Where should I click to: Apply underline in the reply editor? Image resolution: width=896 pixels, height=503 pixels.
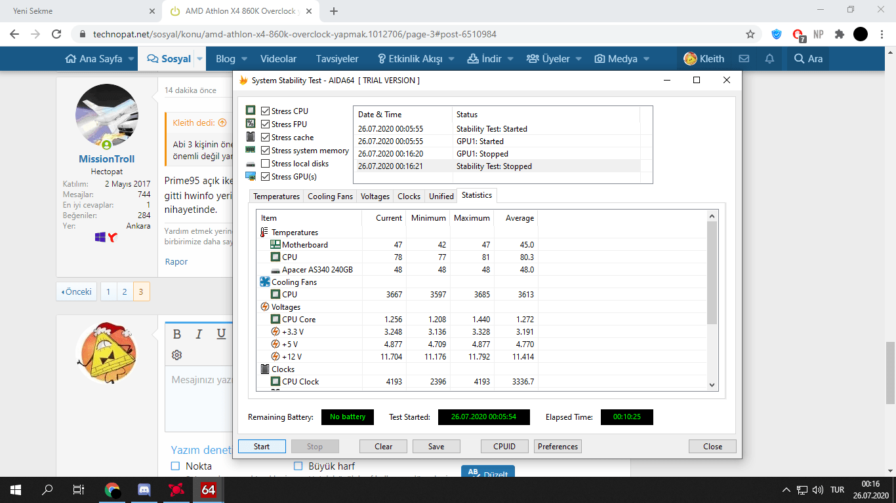pyautogui.click(x=221, y=334)
